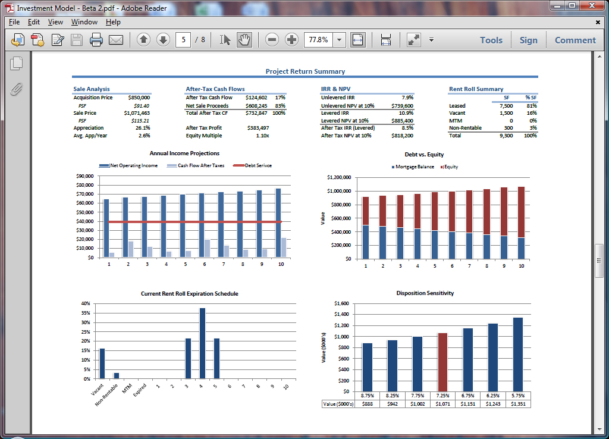Go to next page arrow

click(x=163, y=39)
